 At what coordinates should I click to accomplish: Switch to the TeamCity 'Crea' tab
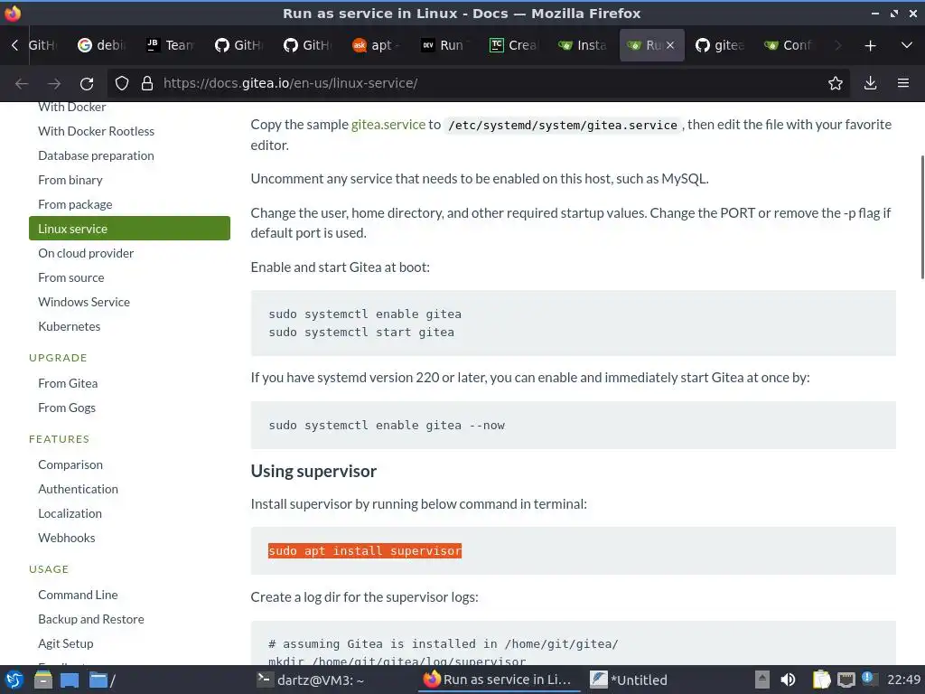tap(513, 45)
